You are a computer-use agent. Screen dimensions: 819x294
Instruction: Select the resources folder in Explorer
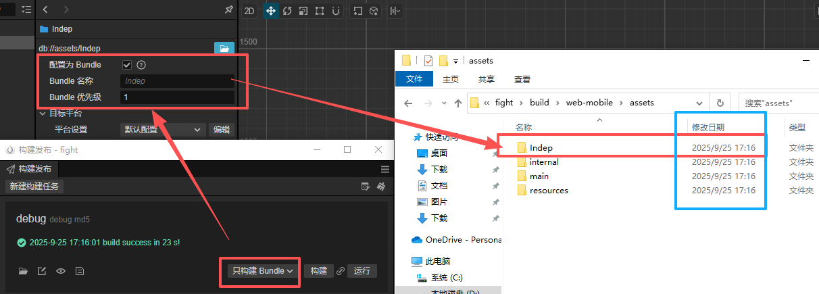[x=549, y=190]
